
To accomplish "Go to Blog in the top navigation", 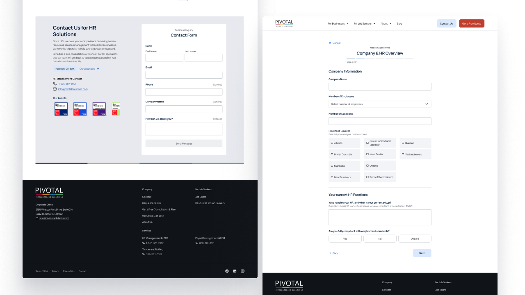I will (x=399, y=24).
